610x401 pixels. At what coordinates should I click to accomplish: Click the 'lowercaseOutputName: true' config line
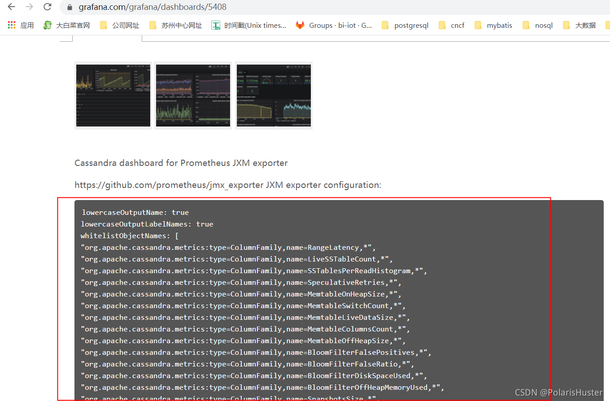point(135,213)
